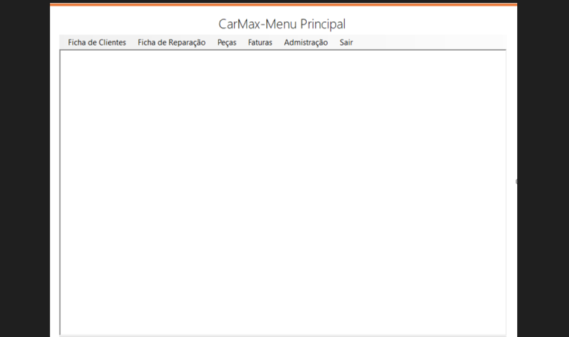Click dark designer background left of the form
This screenshot has height=337, width=569.
(25, 169)
